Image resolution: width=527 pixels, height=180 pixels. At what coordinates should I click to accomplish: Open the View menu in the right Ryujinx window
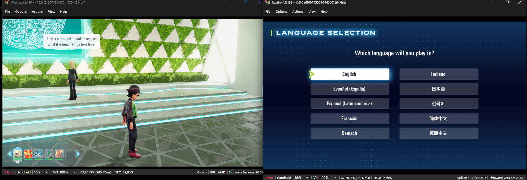312,12
